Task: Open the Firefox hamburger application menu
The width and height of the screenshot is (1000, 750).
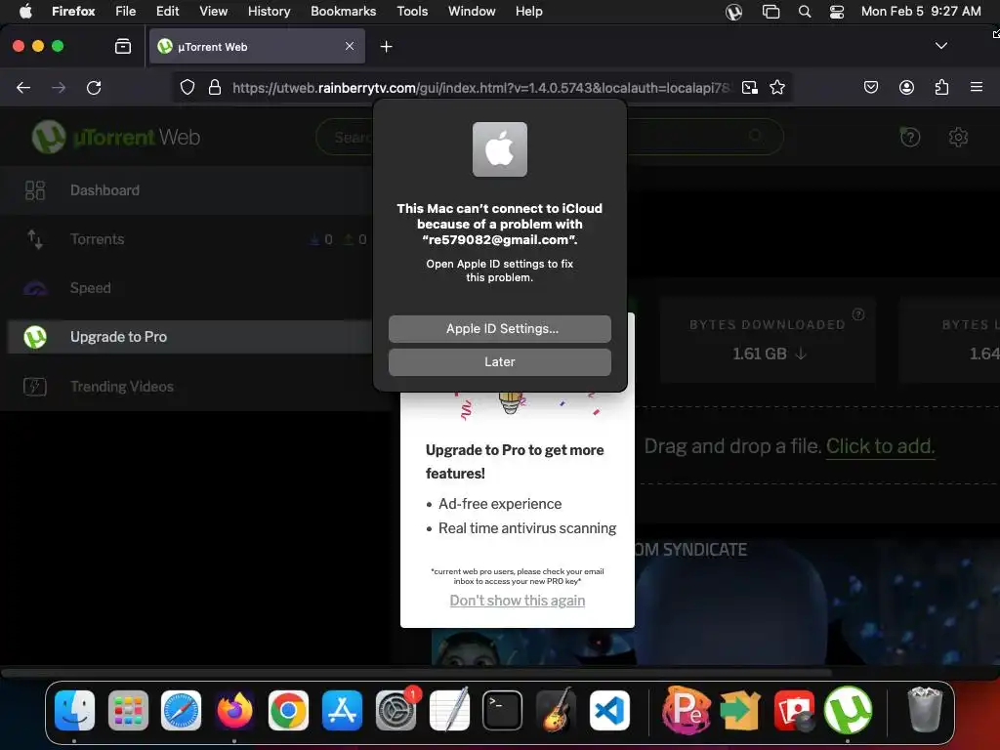Action: 976,87
